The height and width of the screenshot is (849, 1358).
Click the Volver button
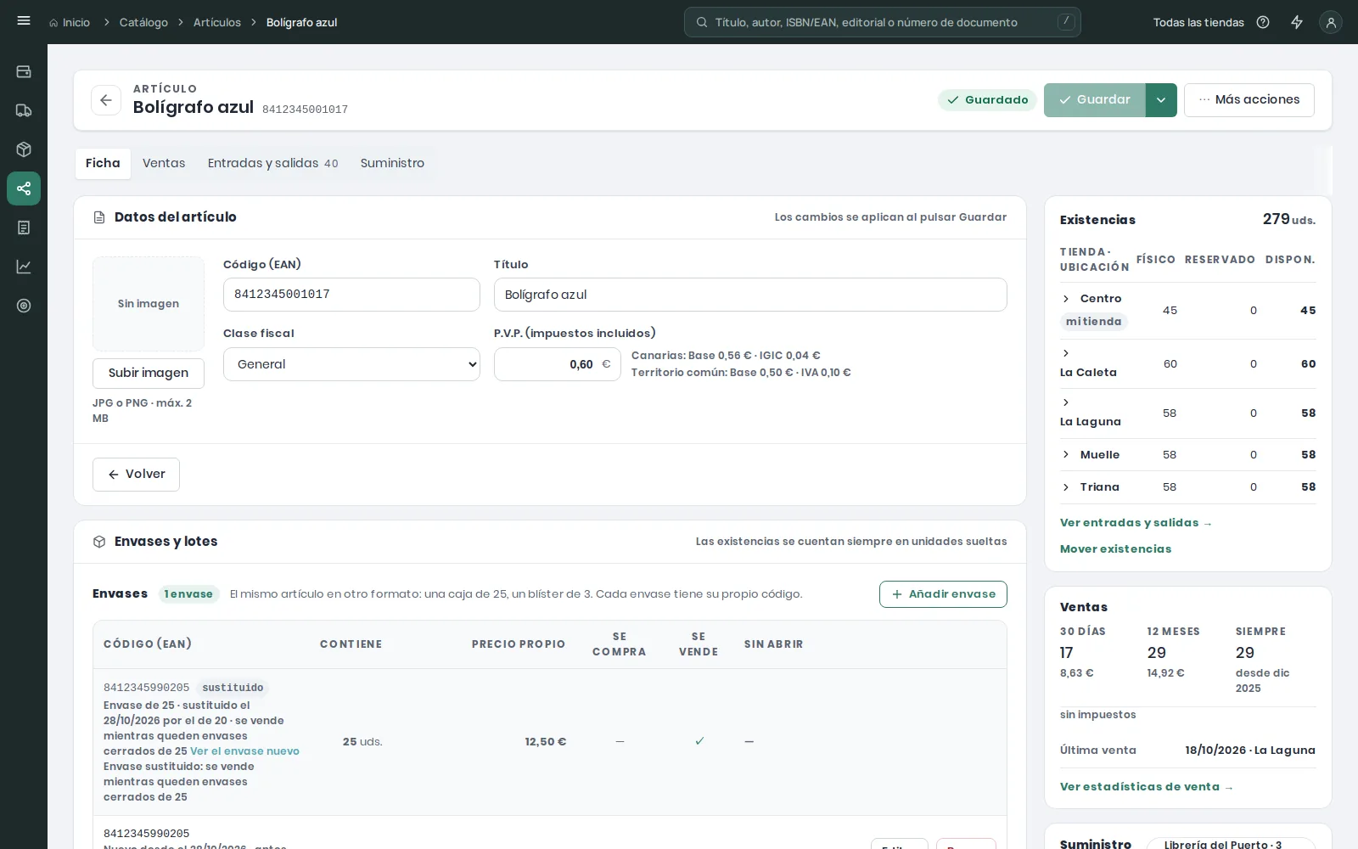coord(136,474)
